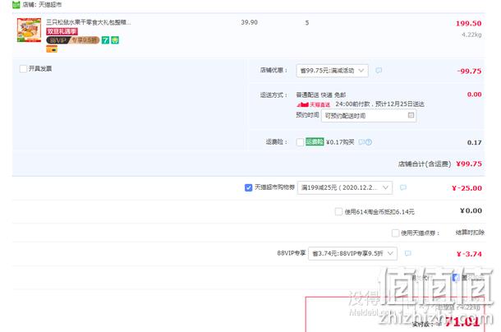Click the note icon beside 店铺优惠 dropdown

(x=379, y=71)
